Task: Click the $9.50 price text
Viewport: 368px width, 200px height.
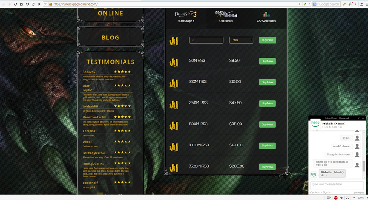Action: pyautogui.click(x=234, y=61)
